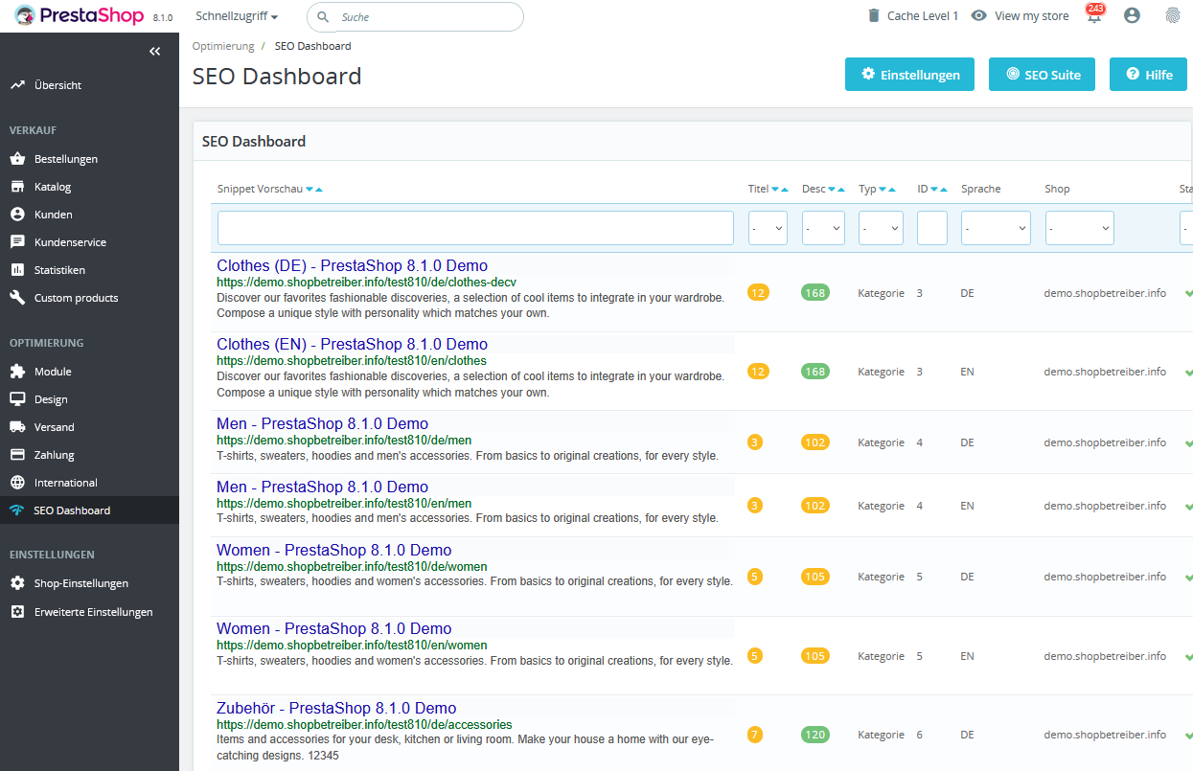
Task: Open the Clothes (DE) snippet title link
Action: point(352,265)
